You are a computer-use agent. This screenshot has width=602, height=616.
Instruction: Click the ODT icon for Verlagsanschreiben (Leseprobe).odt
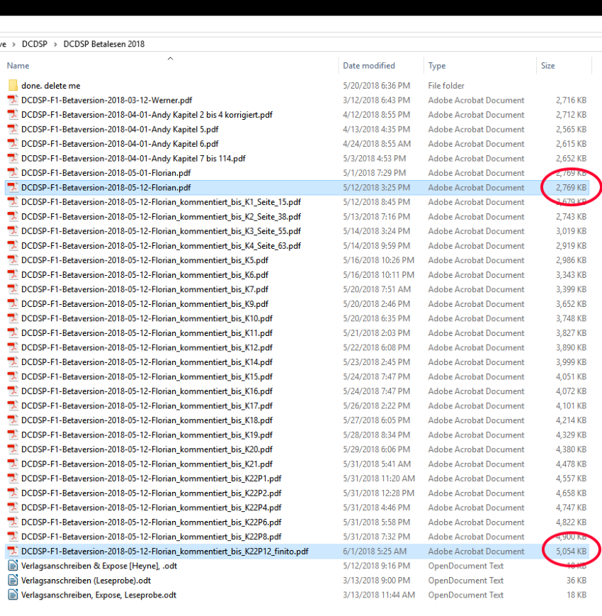click(12, 581)
